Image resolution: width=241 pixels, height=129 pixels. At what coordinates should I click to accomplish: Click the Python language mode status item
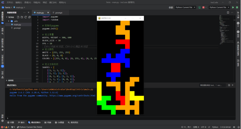coord(215,127)
